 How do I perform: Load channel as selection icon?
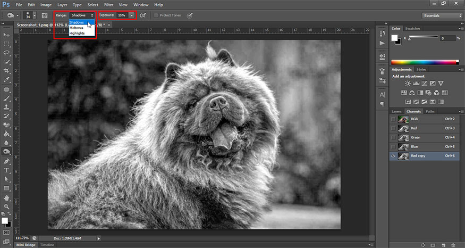click(x=423, y=245)
